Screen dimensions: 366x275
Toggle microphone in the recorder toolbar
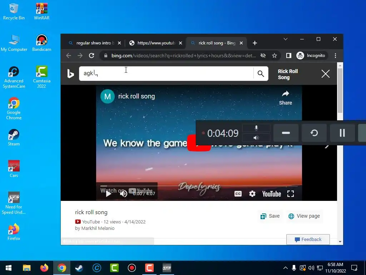point(256,128)
